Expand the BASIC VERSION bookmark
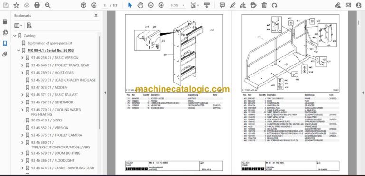Image resolution: width=365 pixels, height=176 pixels. tap(22, 58)
